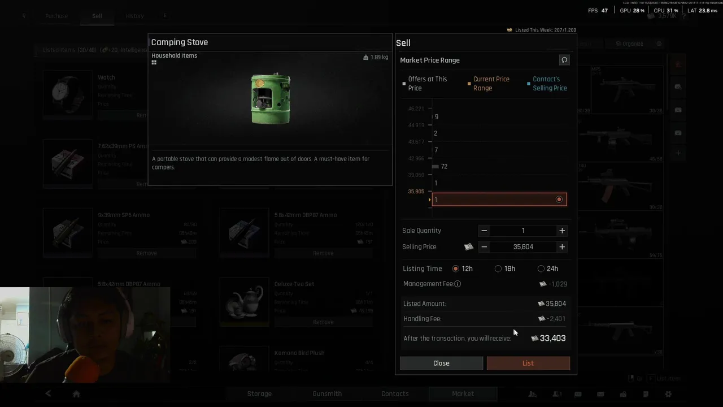
Task: Select the highlighted 35,805 price row
Action: click(499, 200)
